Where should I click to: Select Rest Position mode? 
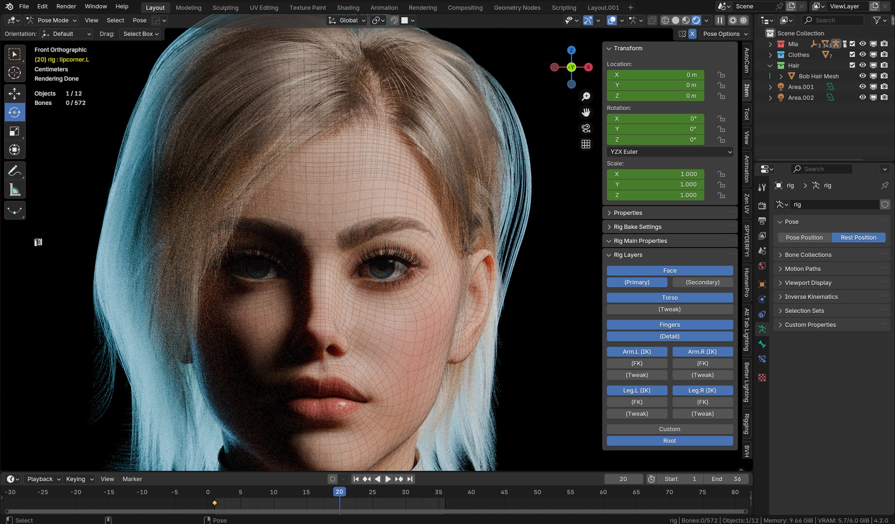point(858,238)
